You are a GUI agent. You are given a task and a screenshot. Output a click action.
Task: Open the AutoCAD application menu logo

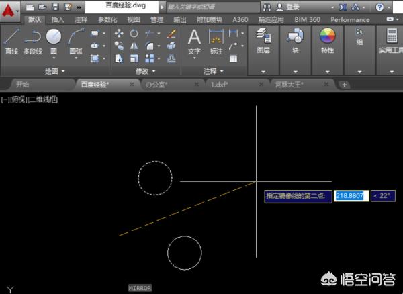pyautogui.click(x=11, y=11)
